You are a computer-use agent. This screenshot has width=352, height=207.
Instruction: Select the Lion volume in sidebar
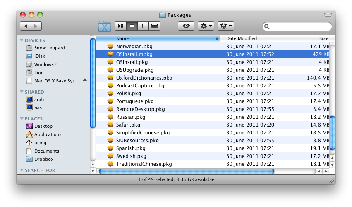click(35, 73)
